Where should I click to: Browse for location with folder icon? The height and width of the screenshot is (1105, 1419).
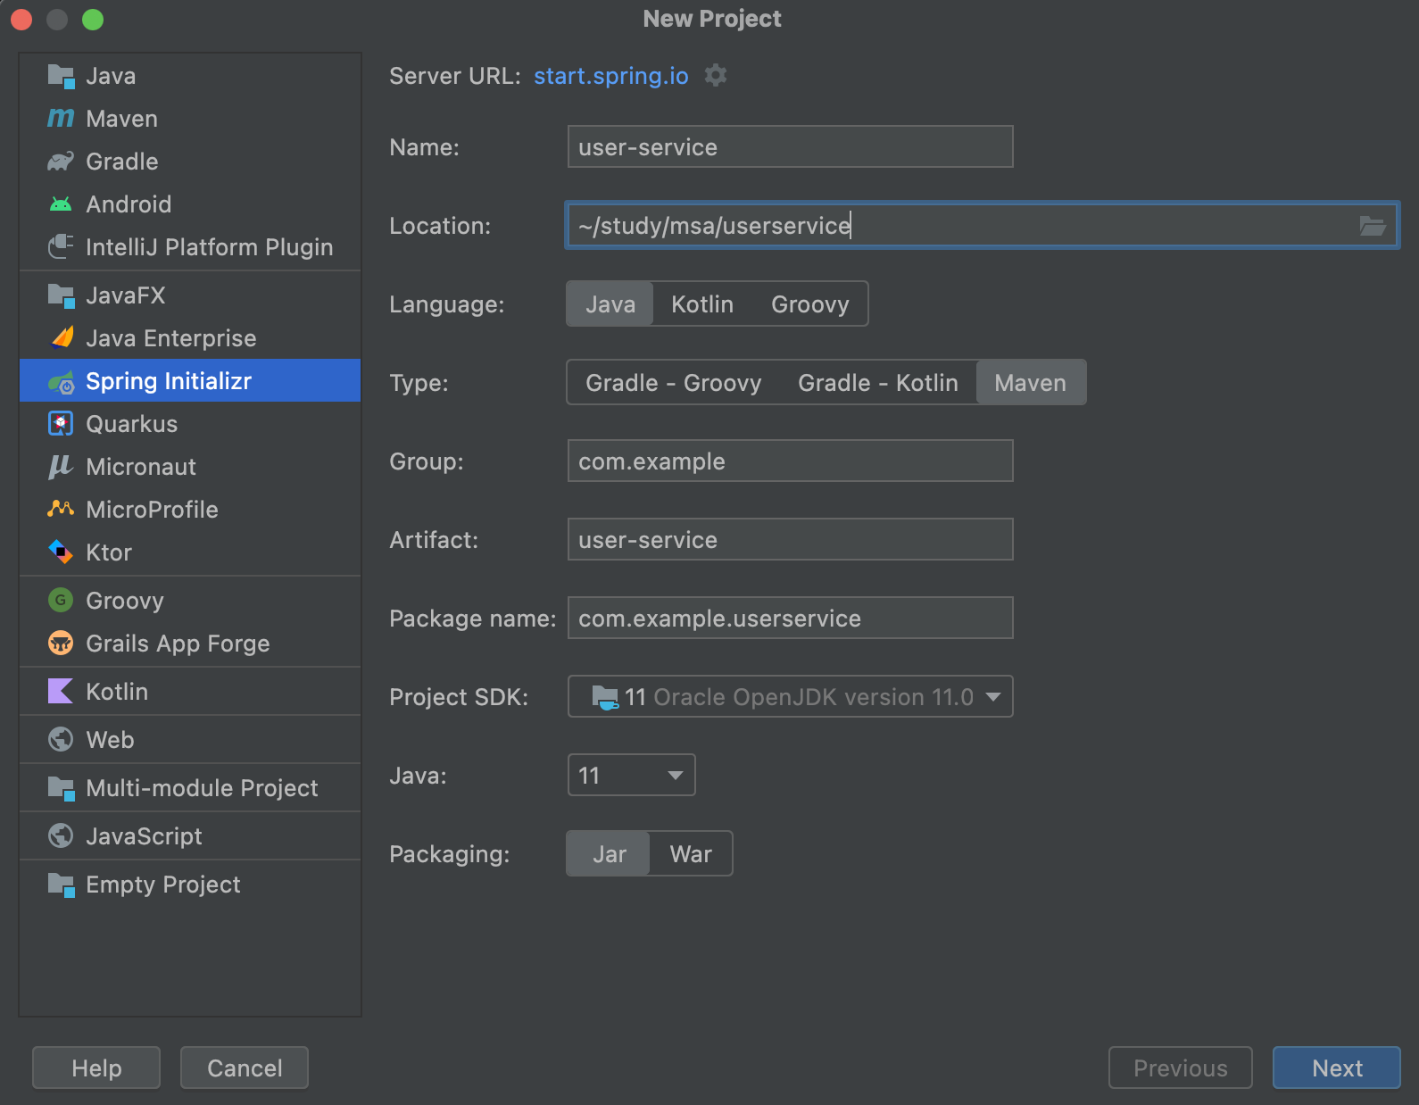click(x=1373, y=226)
